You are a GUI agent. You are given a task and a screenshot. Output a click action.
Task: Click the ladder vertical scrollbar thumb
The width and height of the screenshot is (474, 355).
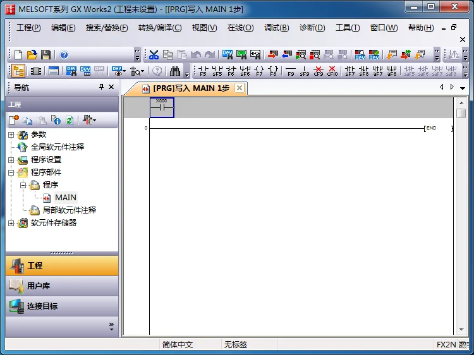(x=461, y=113)
